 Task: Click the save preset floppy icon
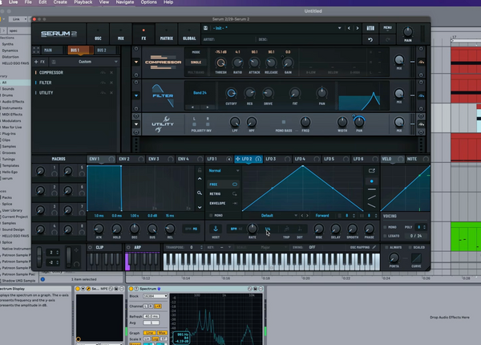(205, 28)
